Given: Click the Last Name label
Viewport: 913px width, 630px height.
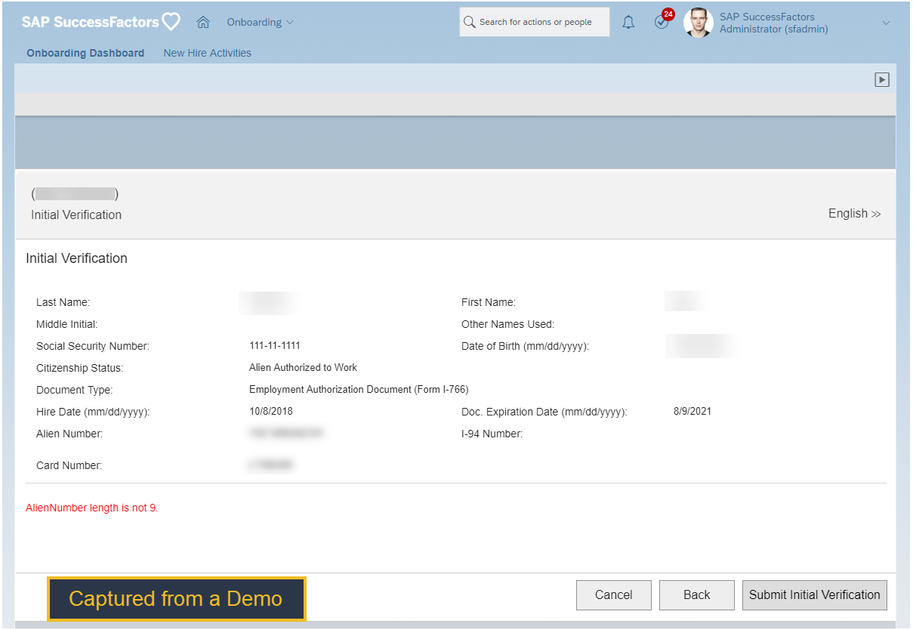Looking at the screenshot, I should coord(63,303).
